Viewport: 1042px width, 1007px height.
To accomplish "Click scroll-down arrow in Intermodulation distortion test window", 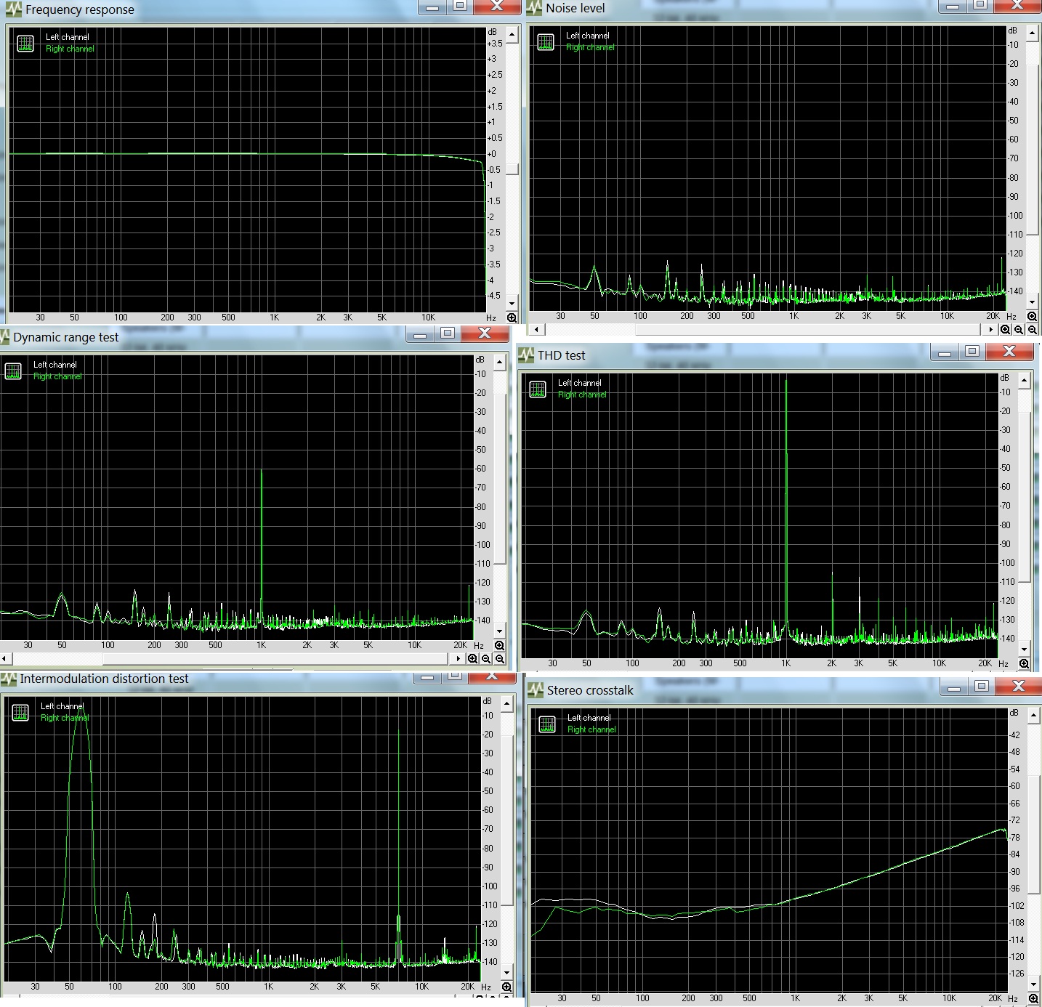I will point(507,973).
